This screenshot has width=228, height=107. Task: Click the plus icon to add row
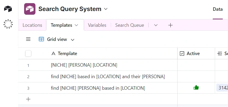pos(28,99)
